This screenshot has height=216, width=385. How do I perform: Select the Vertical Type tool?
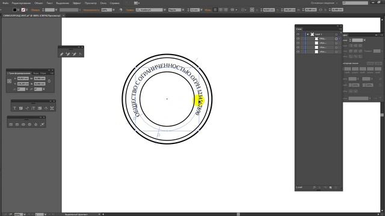click(34, 108)
